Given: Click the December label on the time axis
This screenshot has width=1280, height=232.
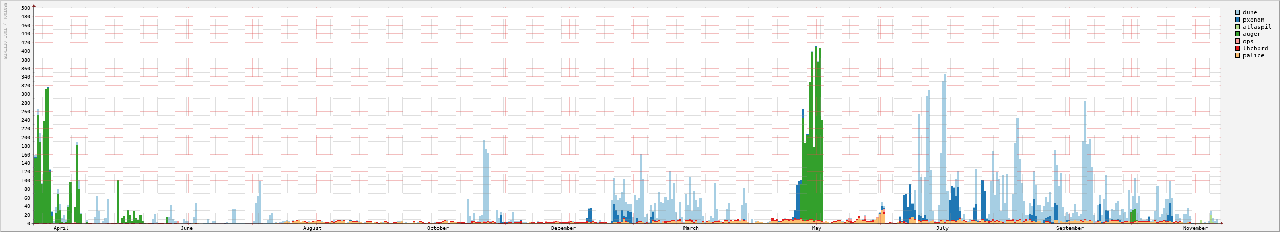Looking at the screenshot, I should click(563, 228).
